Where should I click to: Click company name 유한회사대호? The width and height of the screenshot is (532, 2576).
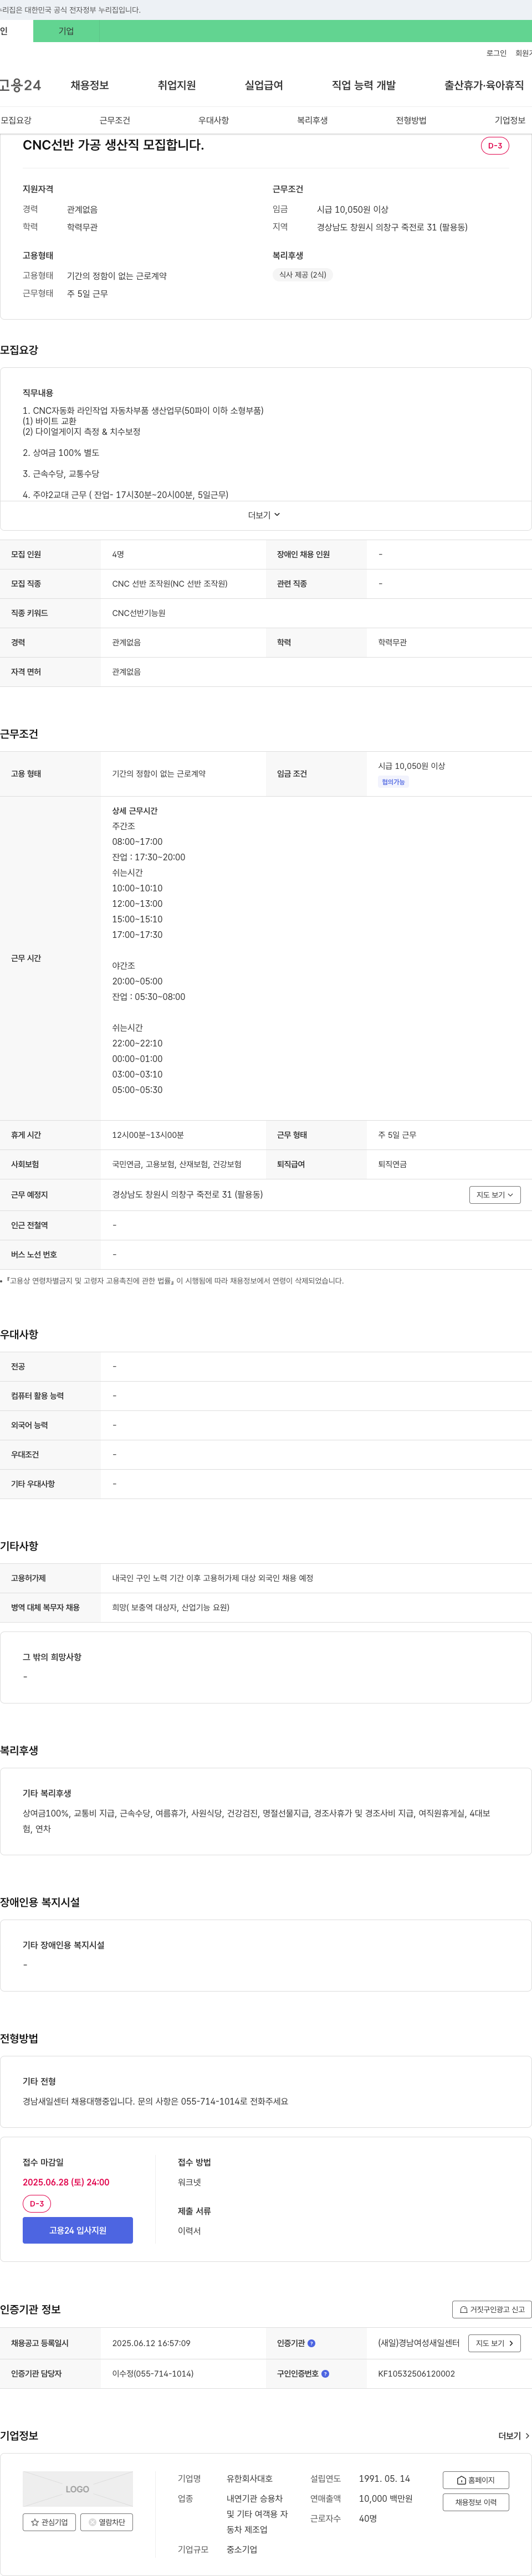click(249, 2479)
